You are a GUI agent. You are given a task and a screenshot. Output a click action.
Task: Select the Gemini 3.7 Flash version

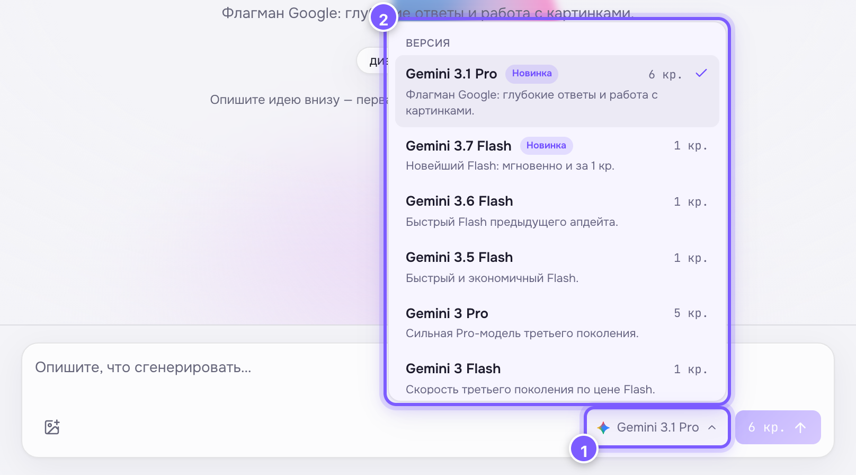[557, 155]
